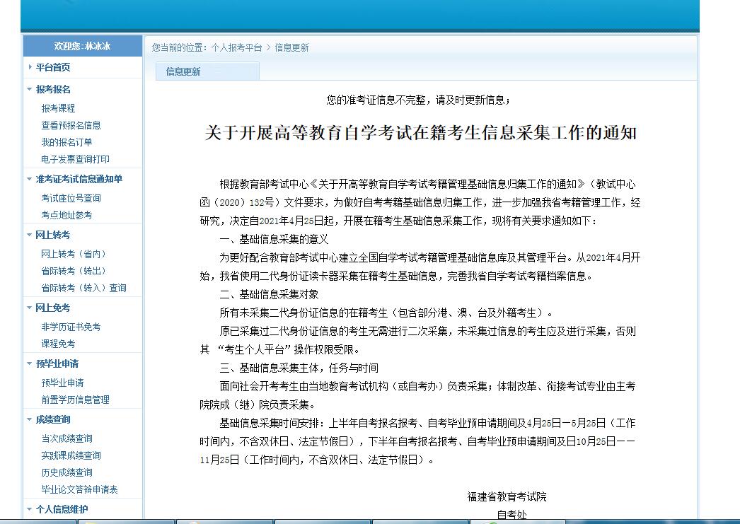Open 毕业论文答辩申请表 link

(x=79, y=489)
